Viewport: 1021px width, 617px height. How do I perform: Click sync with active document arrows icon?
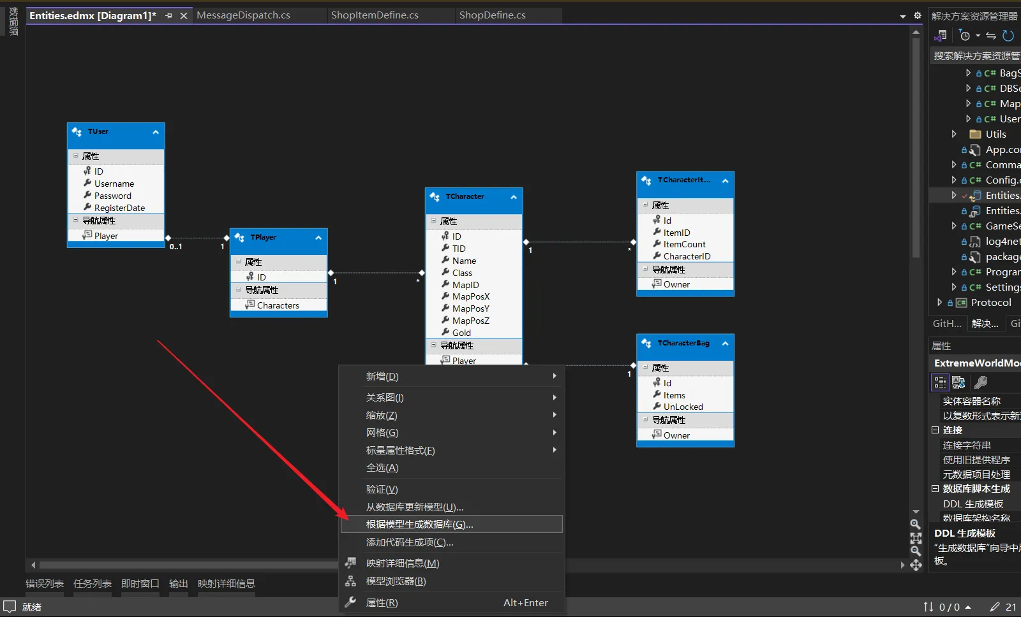point(990,36)
